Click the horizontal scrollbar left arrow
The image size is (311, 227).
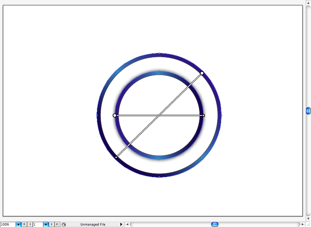click(x=127, y=224)
